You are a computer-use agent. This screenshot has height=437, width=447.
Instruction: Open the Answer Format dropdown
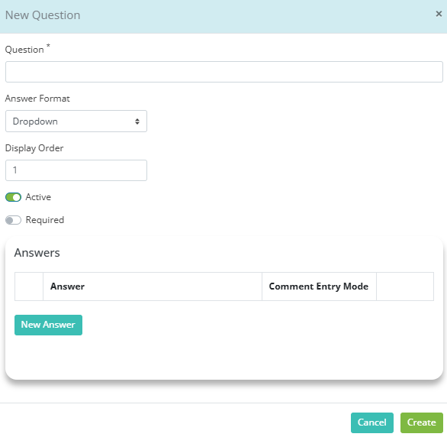(x=76, y=121)
